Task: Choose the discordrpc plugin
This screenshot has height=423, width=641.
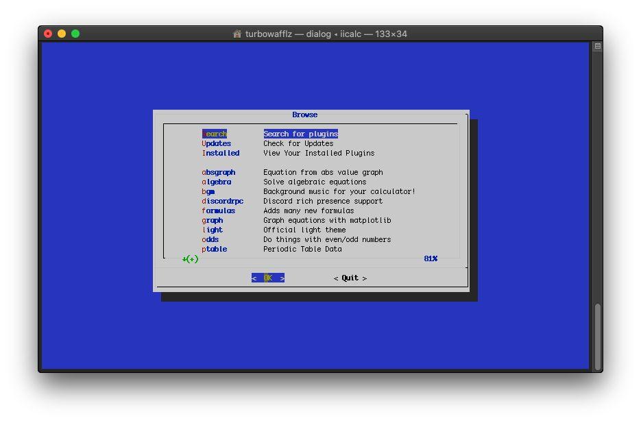Action: 223,201
